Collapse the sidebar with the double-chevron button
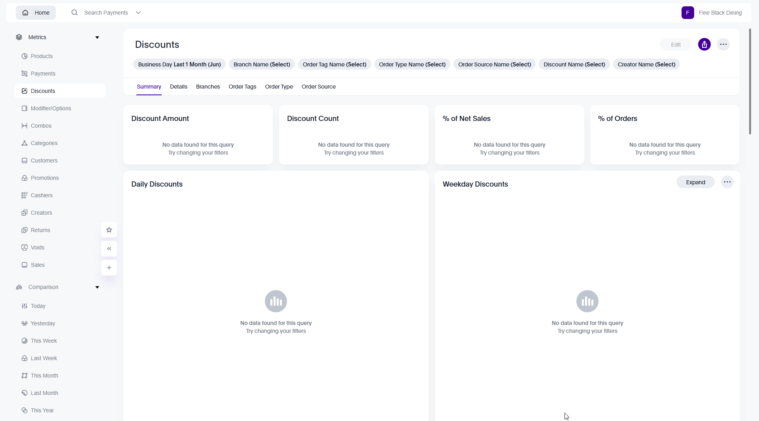This screenshot has height=421, width=759. [x=109, y=249]
